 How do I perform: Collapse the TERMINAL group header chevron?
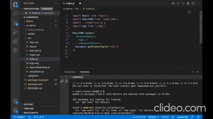(x=71, y=77)
